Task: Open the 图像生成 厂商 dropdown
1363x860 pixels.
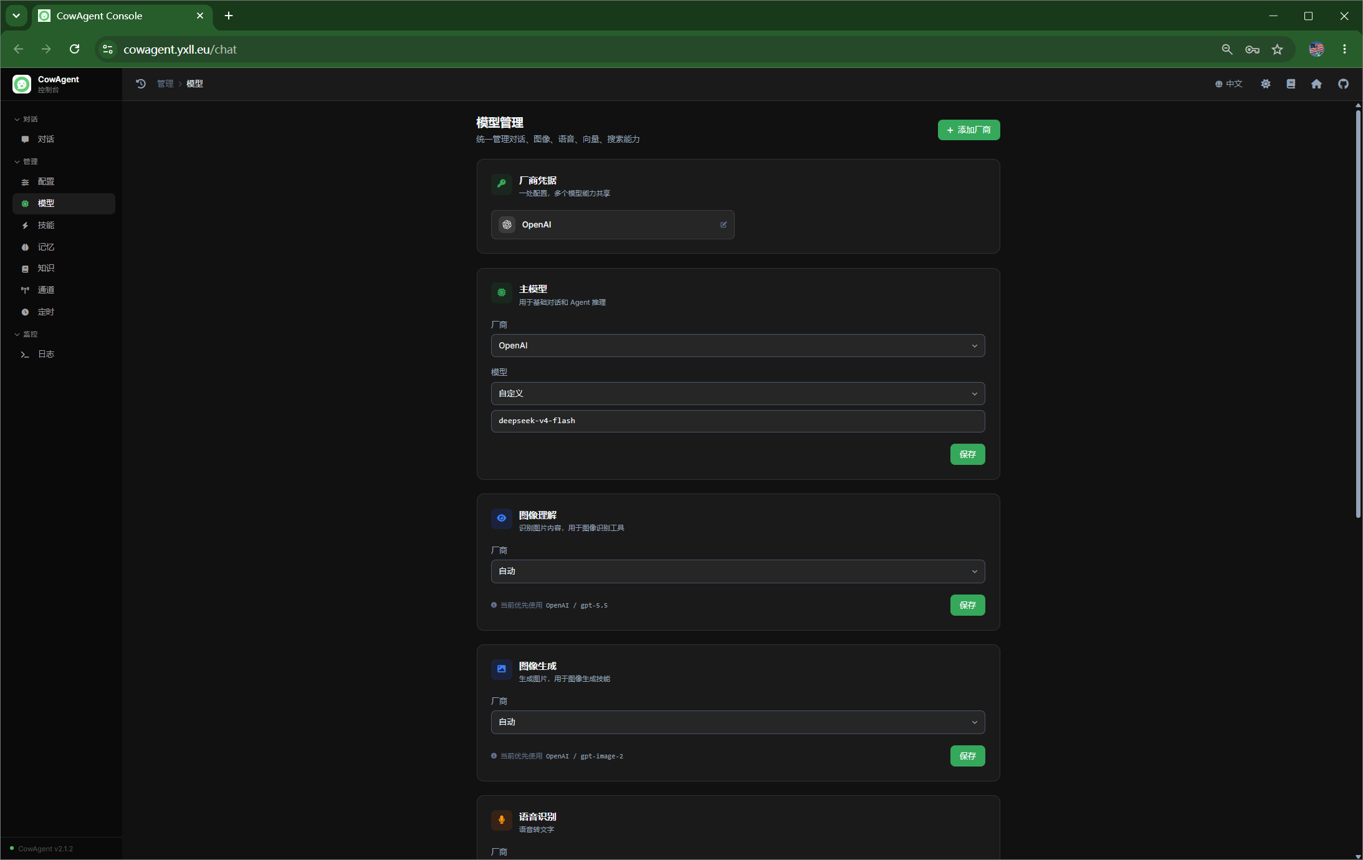Action: pos(738,722)
